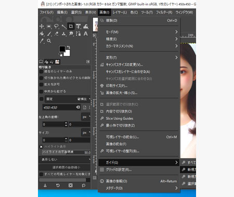Select the Color Picker tool
This screenshot has height=197, width=234.
click(42, 41)
